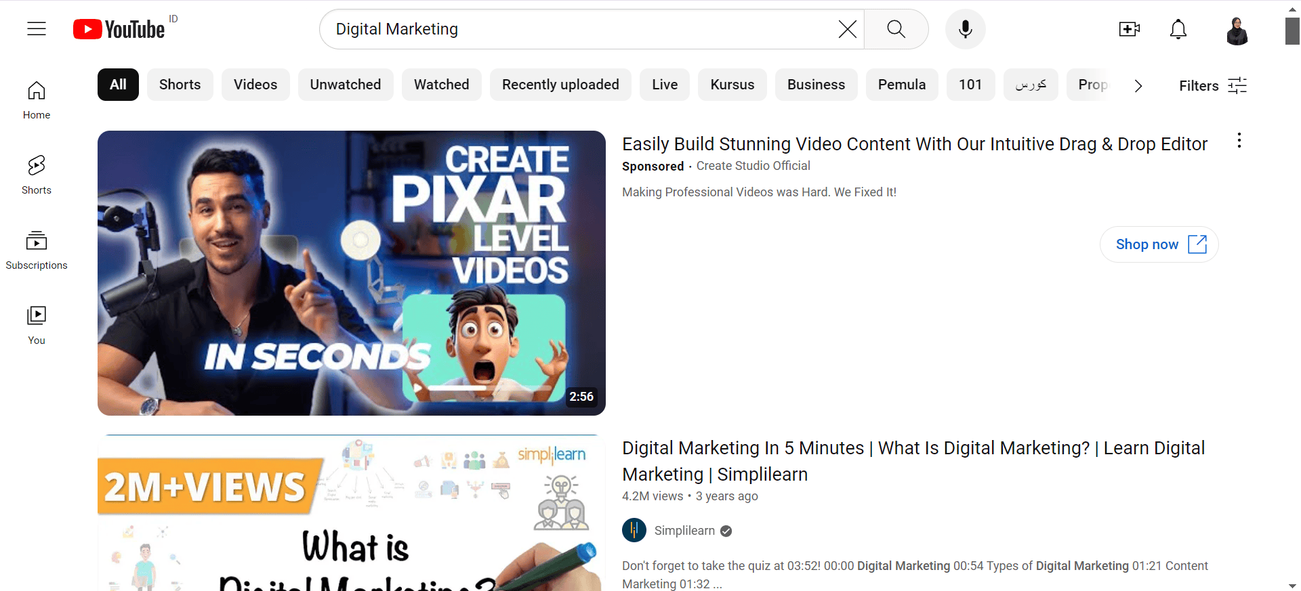
Task: Go to the Simplilearn channel name
Action: (x=684, y=531)
